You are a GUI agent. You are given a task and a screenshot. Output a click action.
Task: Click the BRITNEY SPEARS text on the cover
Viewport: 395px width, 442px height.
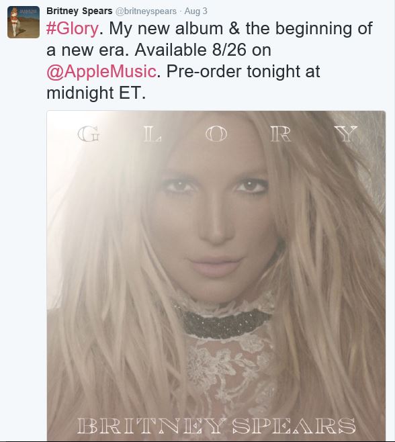coord(216,426)
